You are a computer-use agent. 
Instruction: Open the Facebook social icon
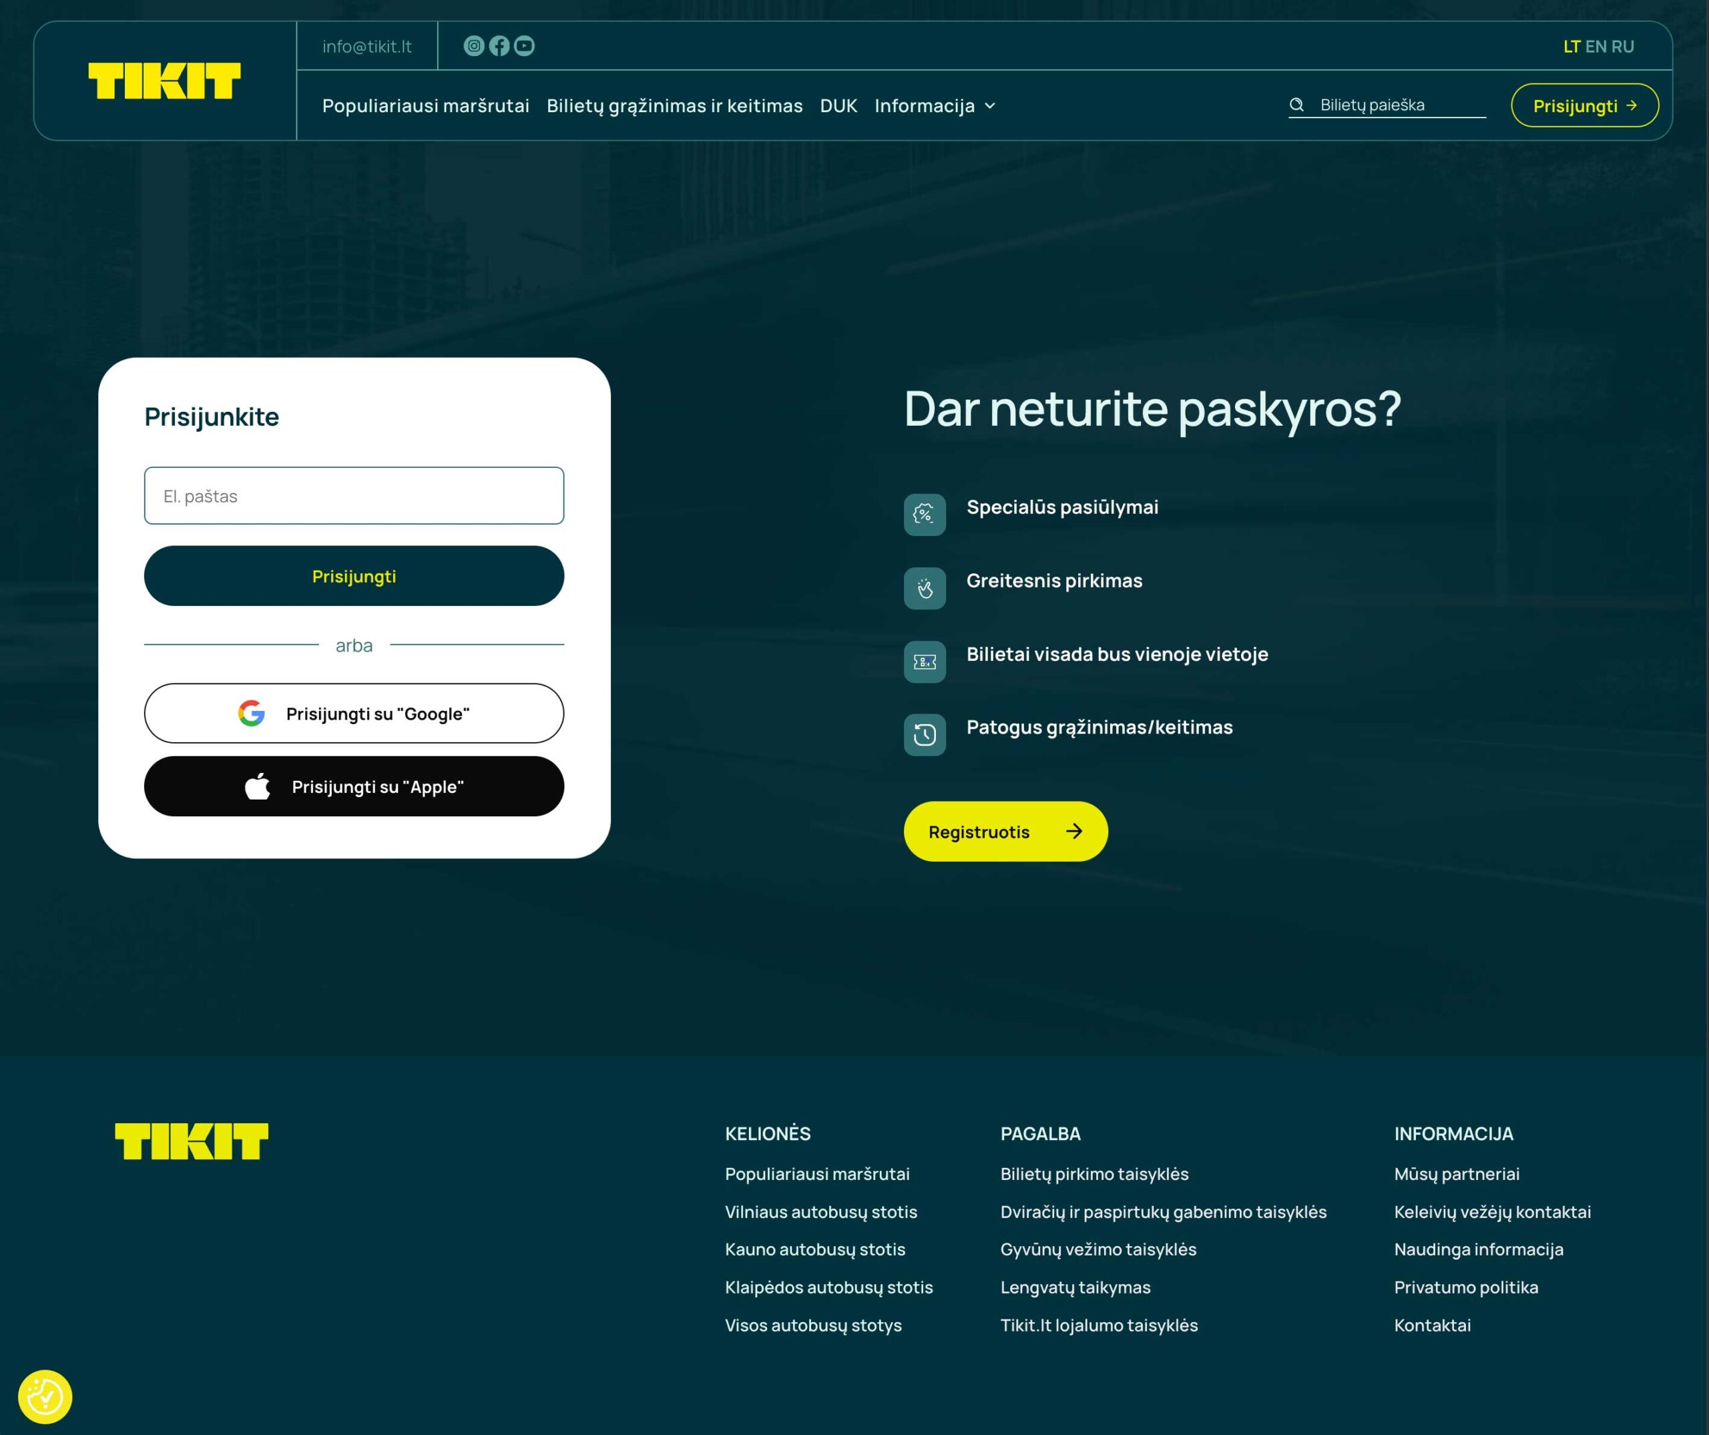click(x=499, y=45)
